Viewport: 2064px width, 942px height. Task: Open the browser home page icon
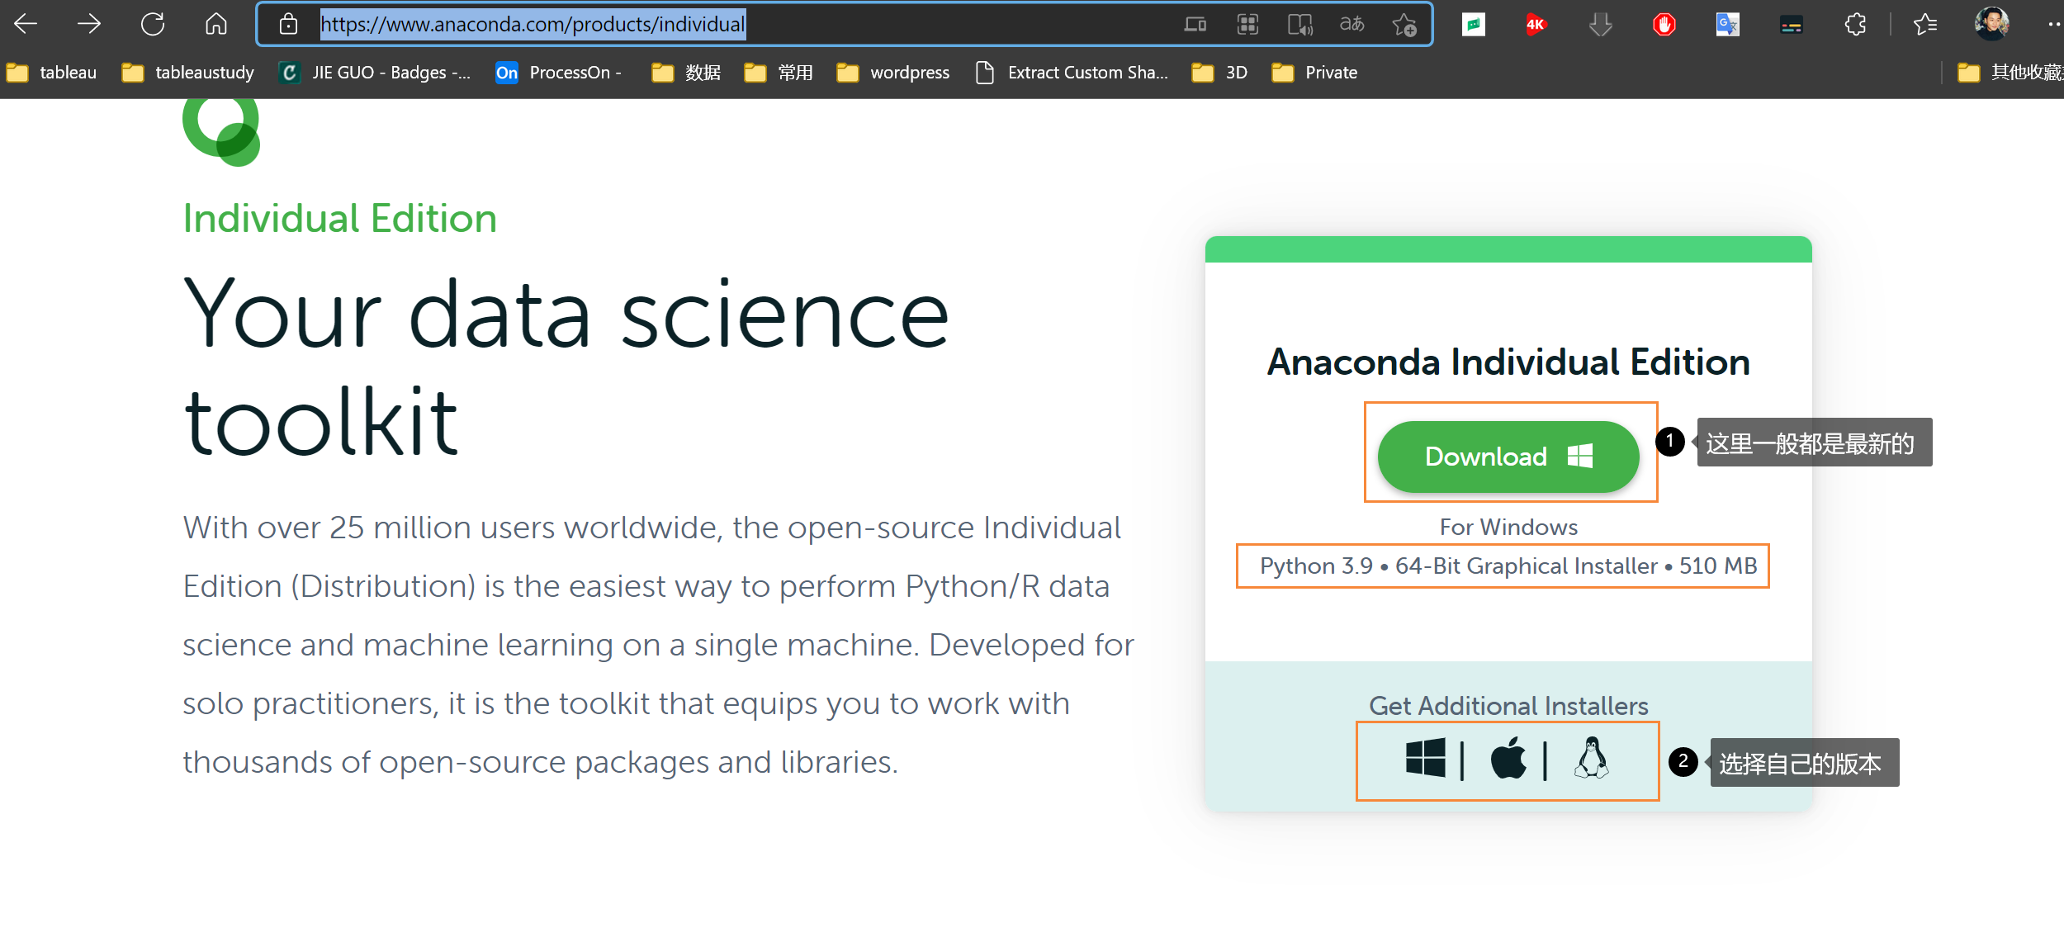[x=215, y=24]
